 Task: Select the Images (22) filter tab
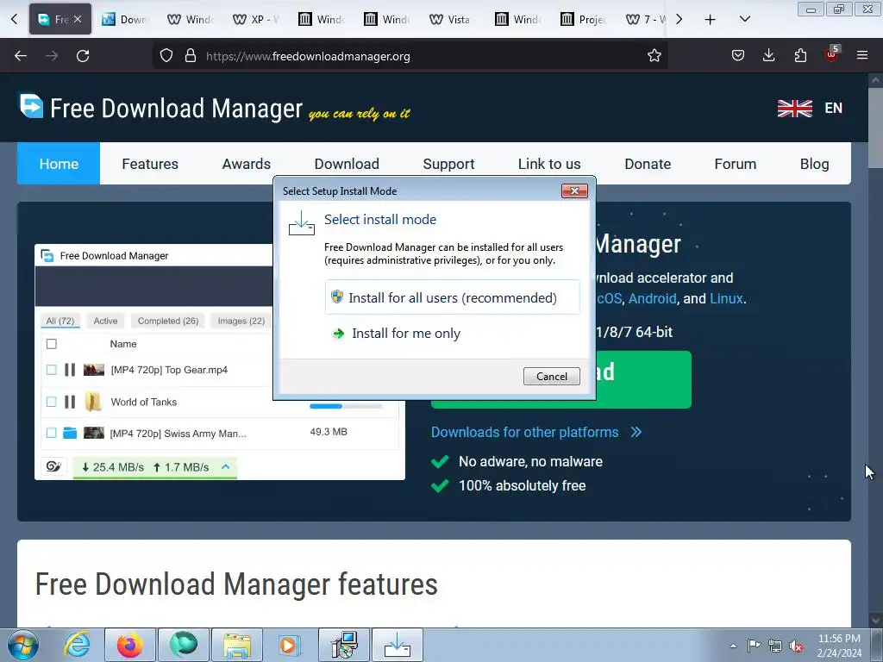pyautogui.click(x=241, y=321)
